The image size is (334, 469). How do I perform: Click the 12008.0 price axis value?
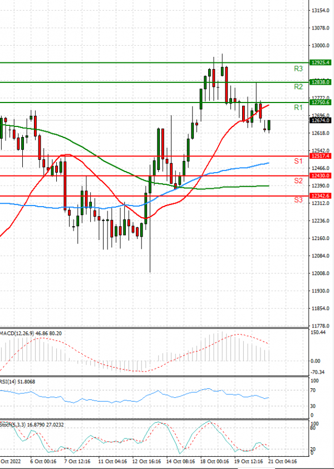click(x=321, y=273)
